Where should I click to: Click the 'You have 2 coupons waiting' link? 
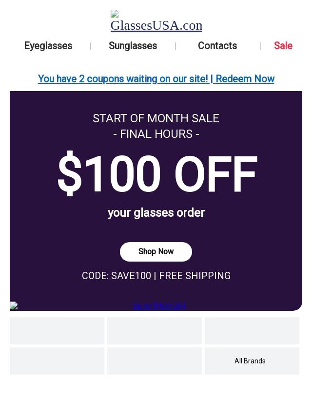123,79
